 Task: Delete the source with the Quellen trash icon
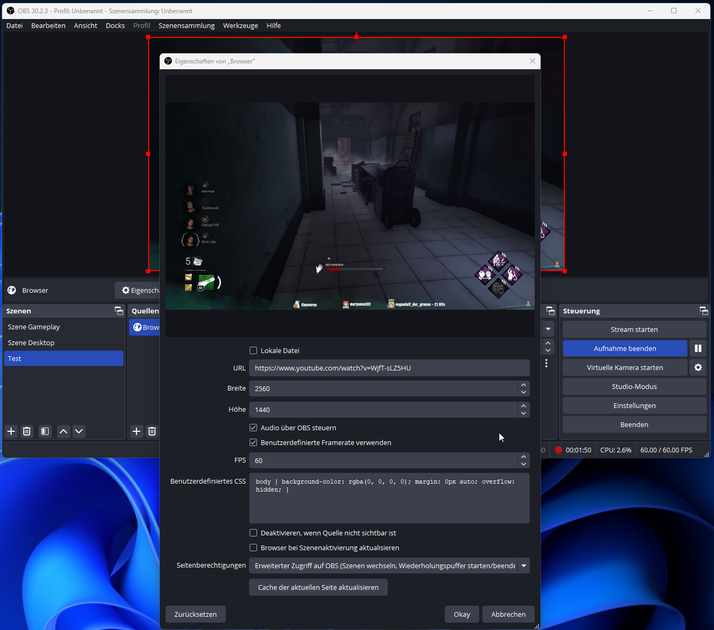[x=152, y=431]
